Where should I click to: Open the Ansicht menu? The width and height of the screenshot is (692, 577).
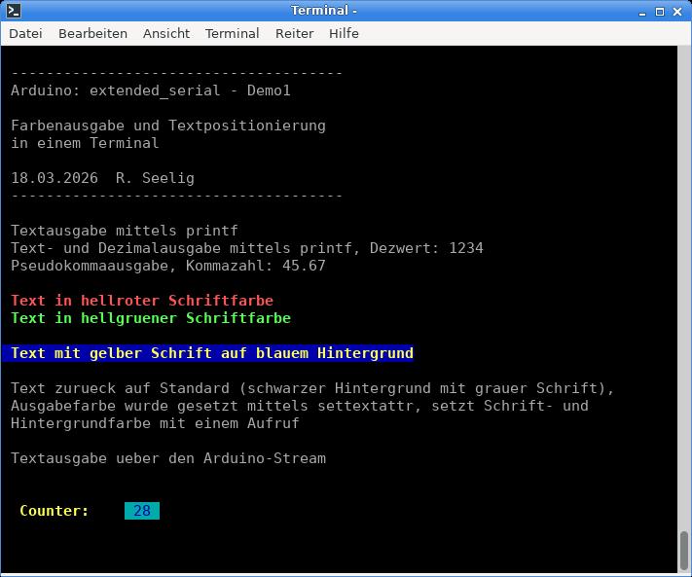click(166, 33)
